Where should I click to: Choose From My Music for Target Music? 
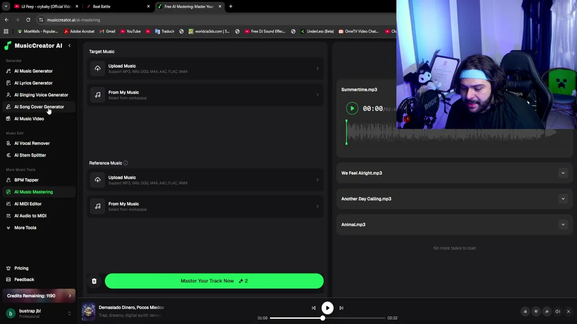click(x=205, y=95)
